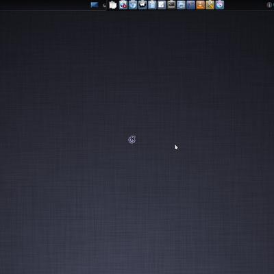
Task: Open the crossed tools settings icon
Action: 210,5
